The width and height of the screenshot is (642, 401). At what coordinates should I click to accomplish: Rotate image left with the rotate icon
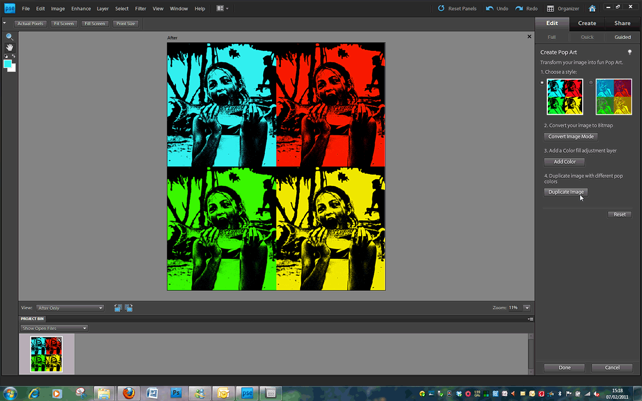118,308
